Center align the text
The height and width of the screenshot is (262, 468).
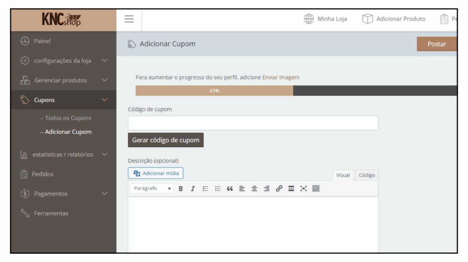tap(255, 188)
